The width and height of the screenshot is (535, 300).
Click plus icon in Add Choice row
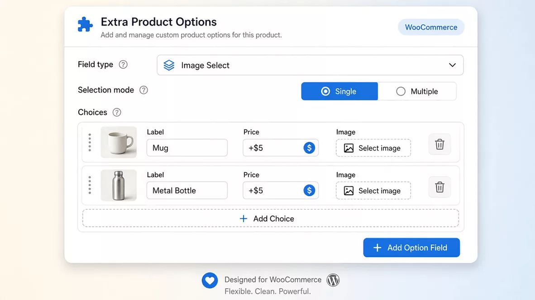pyautogui.click(x=243, y=219)
